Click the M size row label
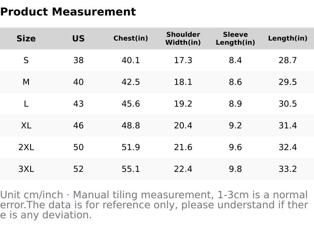The width and height of the screenshot is (314, 230). point(26,82)
